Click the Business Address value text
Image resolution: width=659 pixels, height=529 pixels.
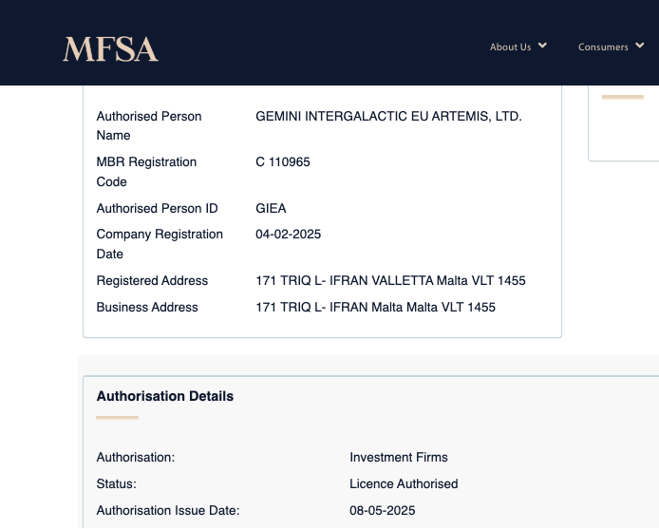[x=375, y=307]
